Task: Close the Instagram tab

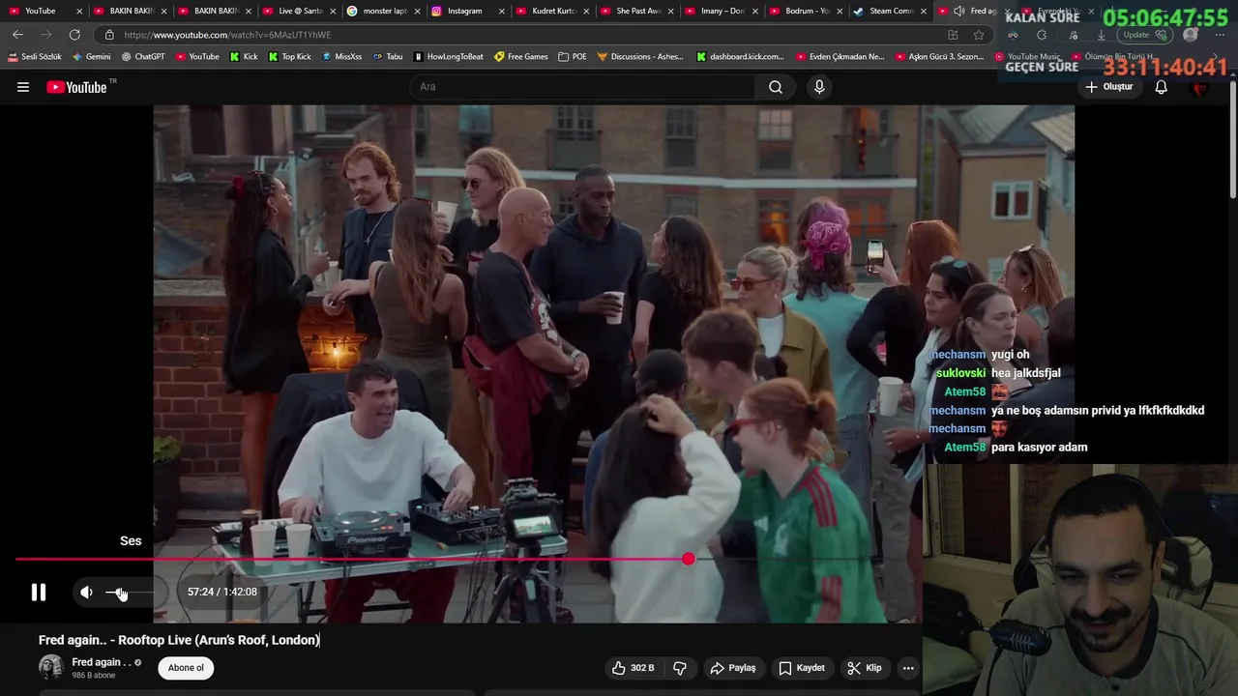Action: pyautogui.click(x=502, y=11)
